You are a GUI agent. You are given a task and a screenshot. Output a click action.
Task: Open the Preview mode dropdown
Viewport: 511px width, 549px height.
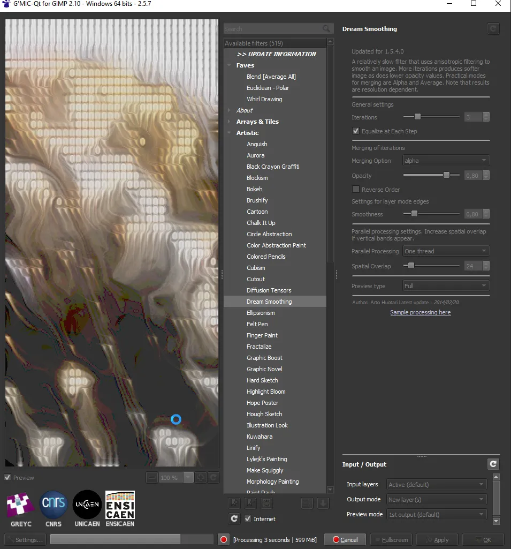point(437,514)
